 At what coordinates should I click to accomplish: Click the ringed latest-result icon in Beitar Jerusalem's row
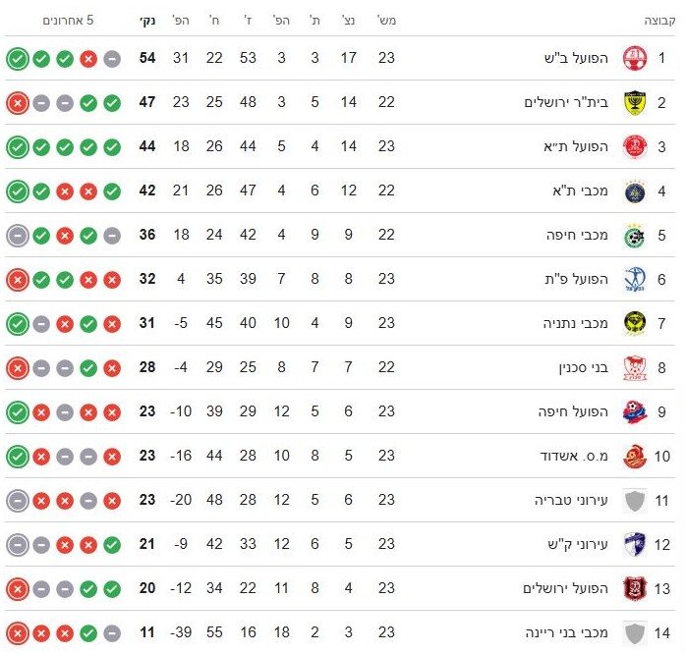[18, 103]
